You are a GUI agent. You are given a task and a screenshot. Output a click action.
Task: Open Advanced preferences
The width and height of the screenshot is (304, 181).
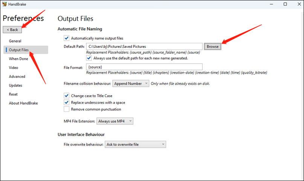[17, 76]
